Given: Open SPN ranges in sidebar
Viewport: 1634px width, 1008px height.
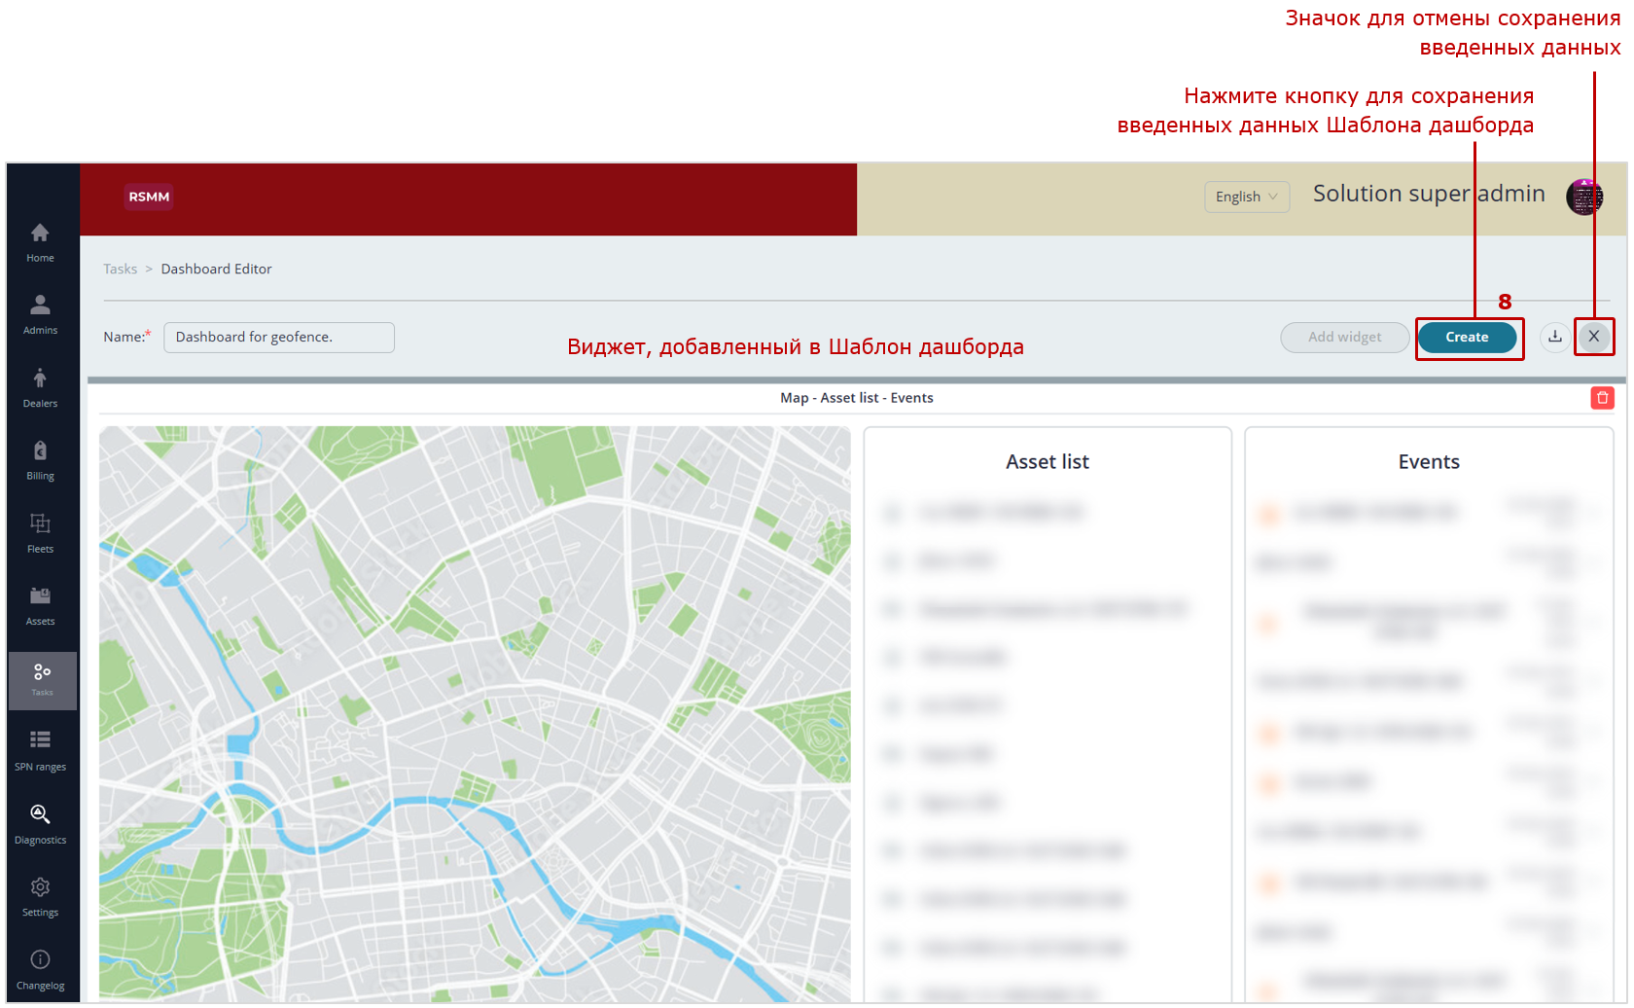Looking at the screenshot, I should pyautogui.click(x=40, y=751).
